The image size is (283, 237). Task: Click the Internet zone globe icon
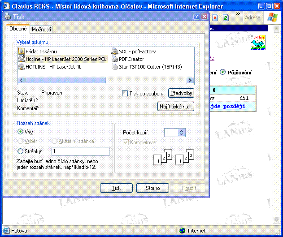pos(182,231)
